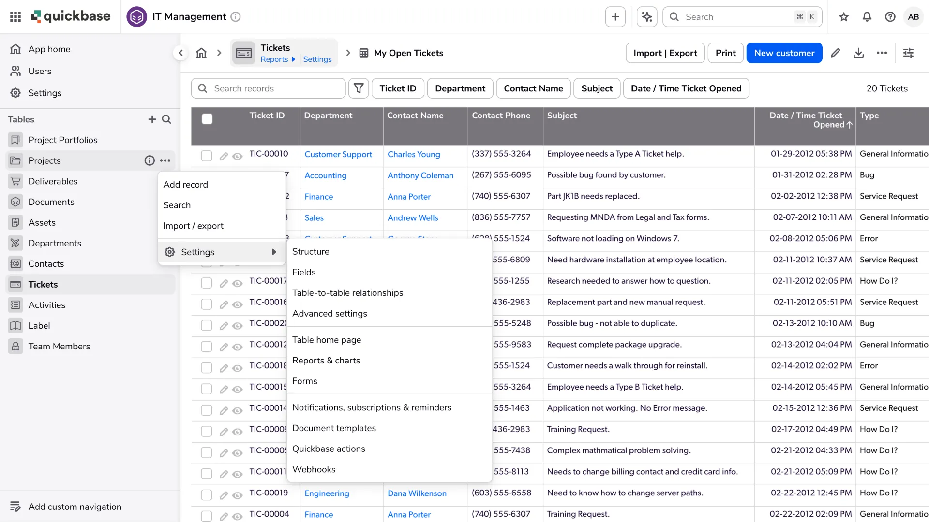Click the Projects table info icon

150,160
